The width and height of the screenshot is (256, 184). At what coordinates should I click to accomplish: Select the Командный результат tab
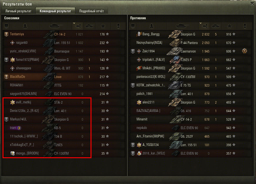coord(55,11)
